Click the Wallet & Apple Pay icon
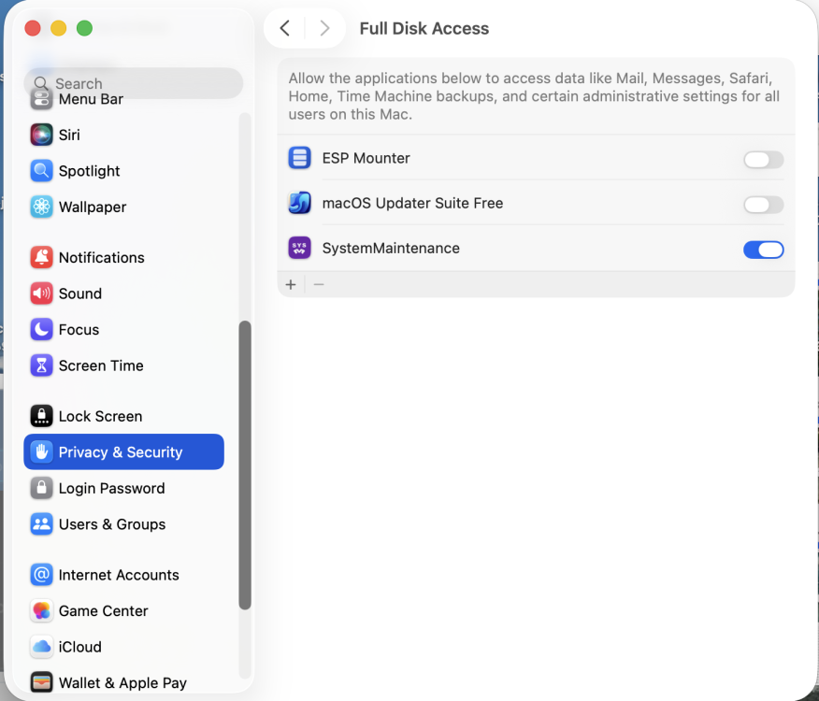The width and height of the screenshot is (819, 701). [x=41, y=682]
